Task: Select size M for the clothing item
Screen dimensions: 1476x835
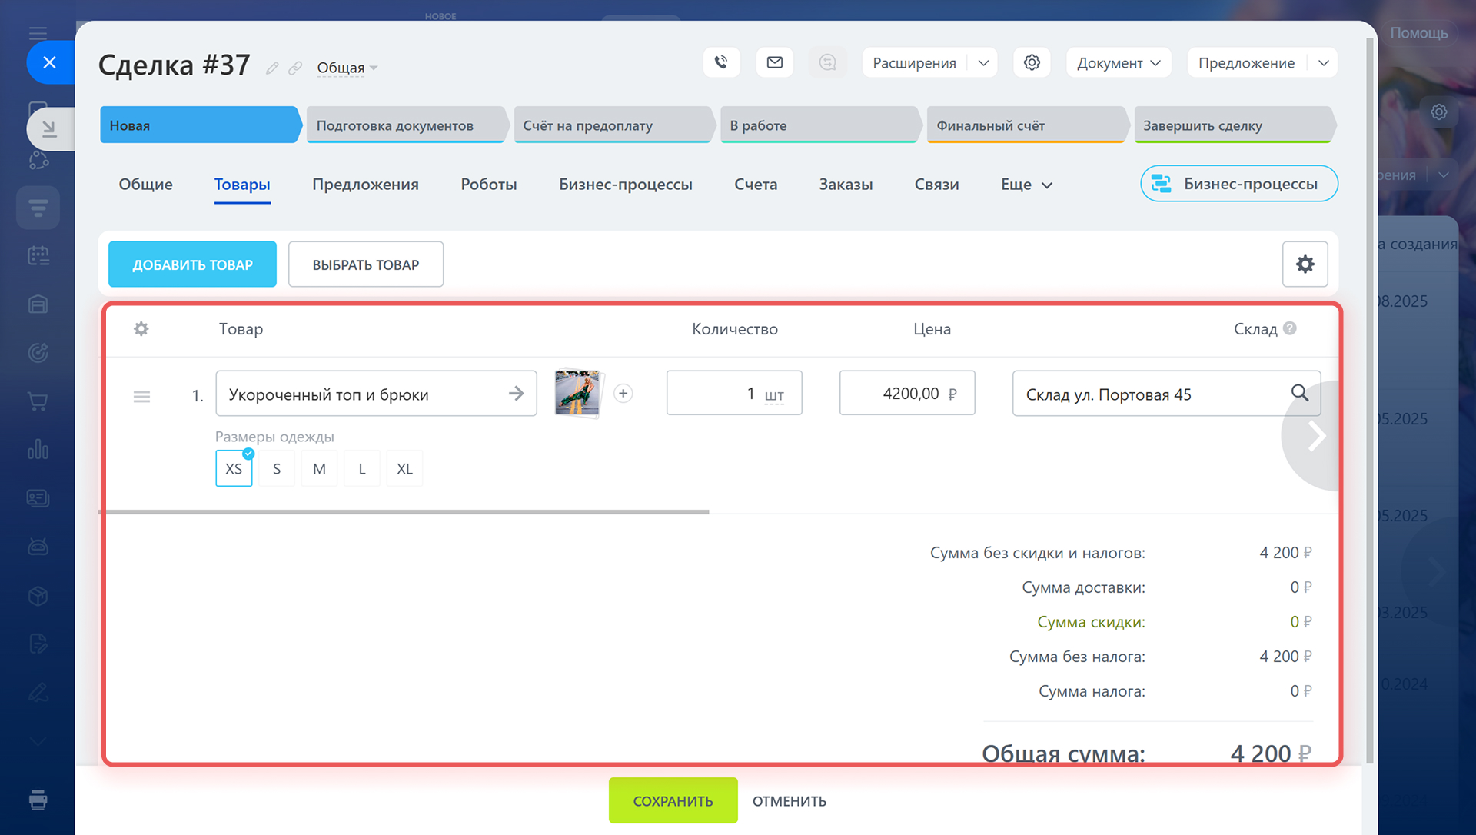Action: [x=319, y=469]
